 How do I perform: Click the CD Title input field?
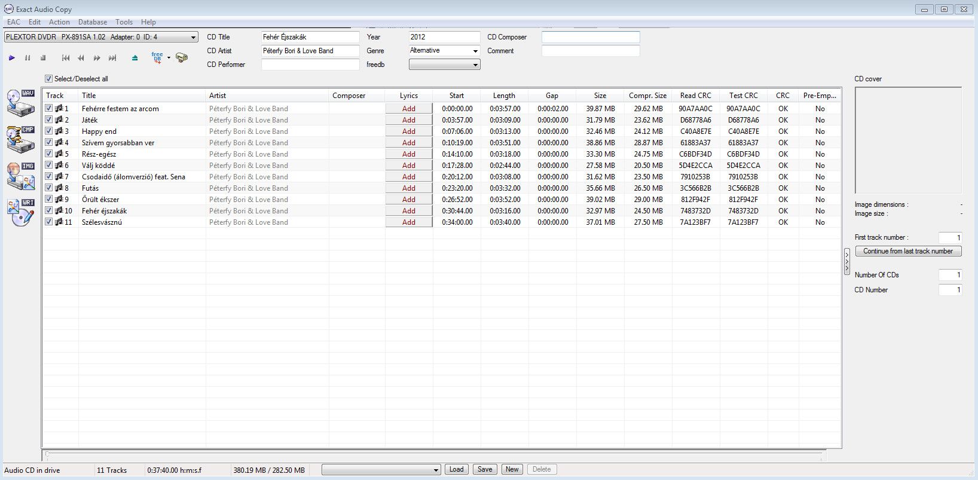(x=310, y=37)
